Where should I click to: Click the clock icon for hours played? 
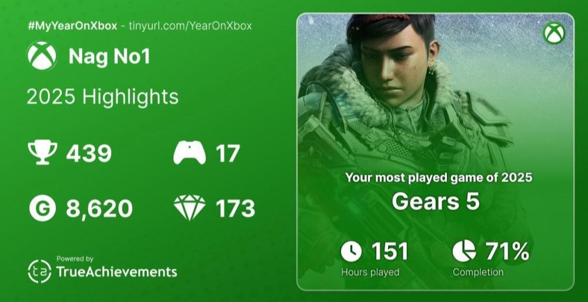tap(351, 251)
